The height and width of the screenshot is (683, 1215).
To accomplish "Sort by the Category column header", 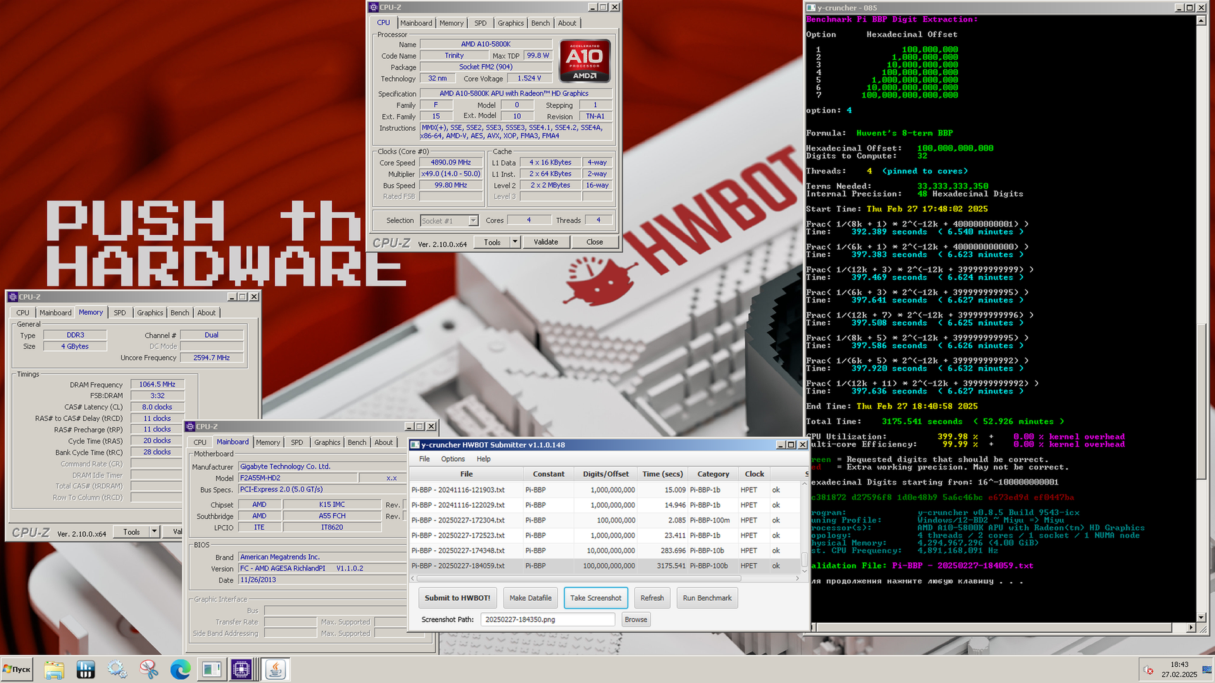I will [x=713, y=474].
